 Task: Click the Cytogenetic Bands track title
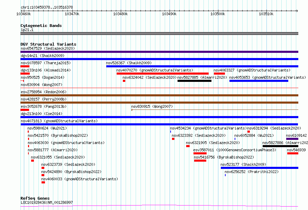point(41,26)
